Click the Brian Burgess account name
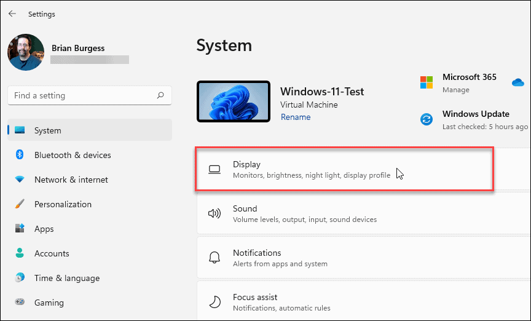This screenshot has width=531, height=321. [x=78, y=48]
